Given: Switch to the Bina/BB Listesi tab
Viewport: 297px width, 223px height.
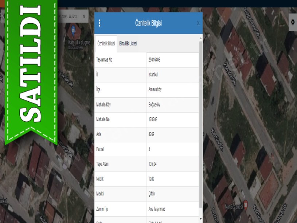Looking at the screenshot, I should [x=128, y=44].
